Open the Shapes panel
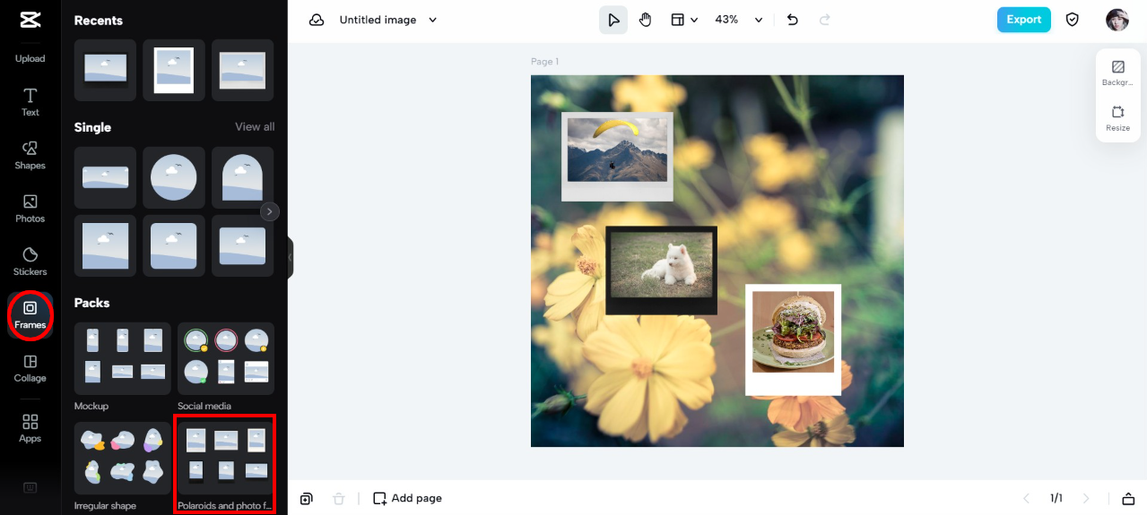 (30, 155)
